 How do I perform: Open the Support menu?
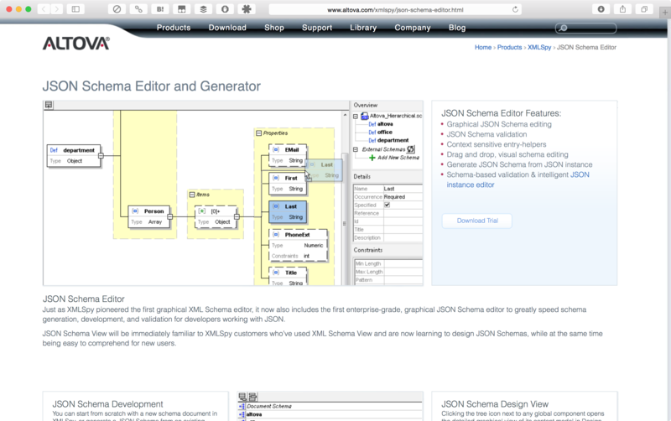pos(317,28)
